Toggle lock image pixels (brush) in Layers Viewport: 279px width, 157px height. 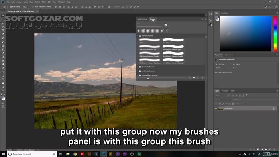pyautogui.click(x=223, y=104)
